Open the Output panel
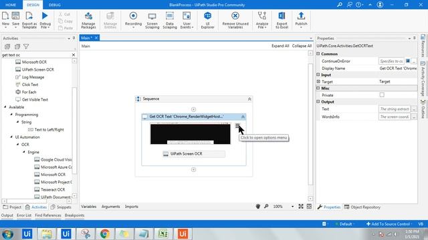428x240 pixels. coord(7,215)
